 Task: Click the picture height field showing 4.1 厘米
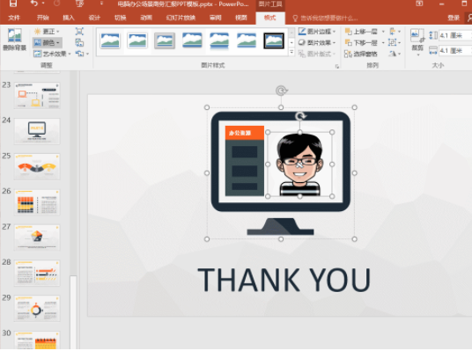455,35
